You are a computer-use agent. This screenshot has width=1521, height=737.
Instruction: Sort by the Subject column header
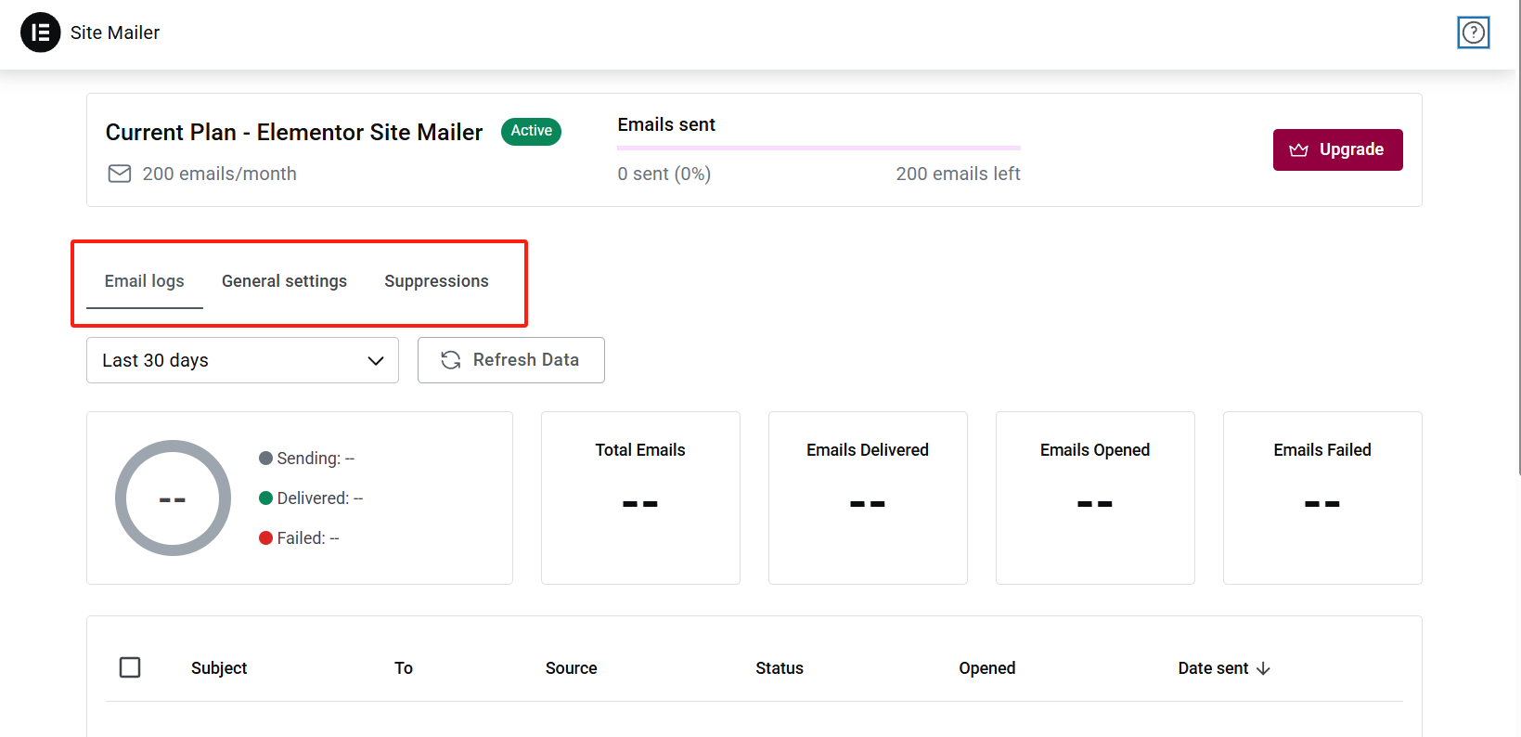coord(219,668)
